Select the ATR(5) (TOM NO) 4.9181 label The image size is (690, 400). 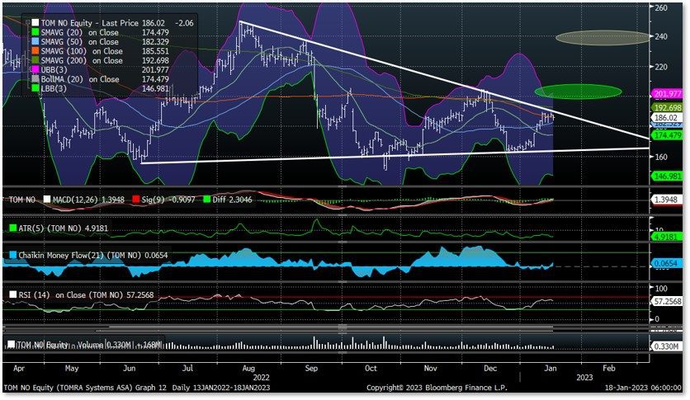[x=63, y=228]
